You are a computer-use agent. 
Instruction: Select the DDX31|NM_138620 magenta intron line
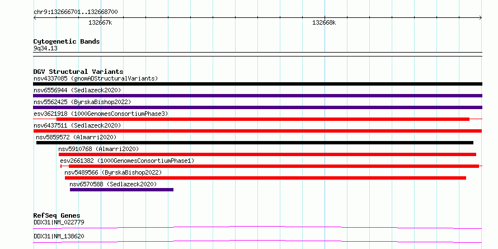click(x=257, y=241)
